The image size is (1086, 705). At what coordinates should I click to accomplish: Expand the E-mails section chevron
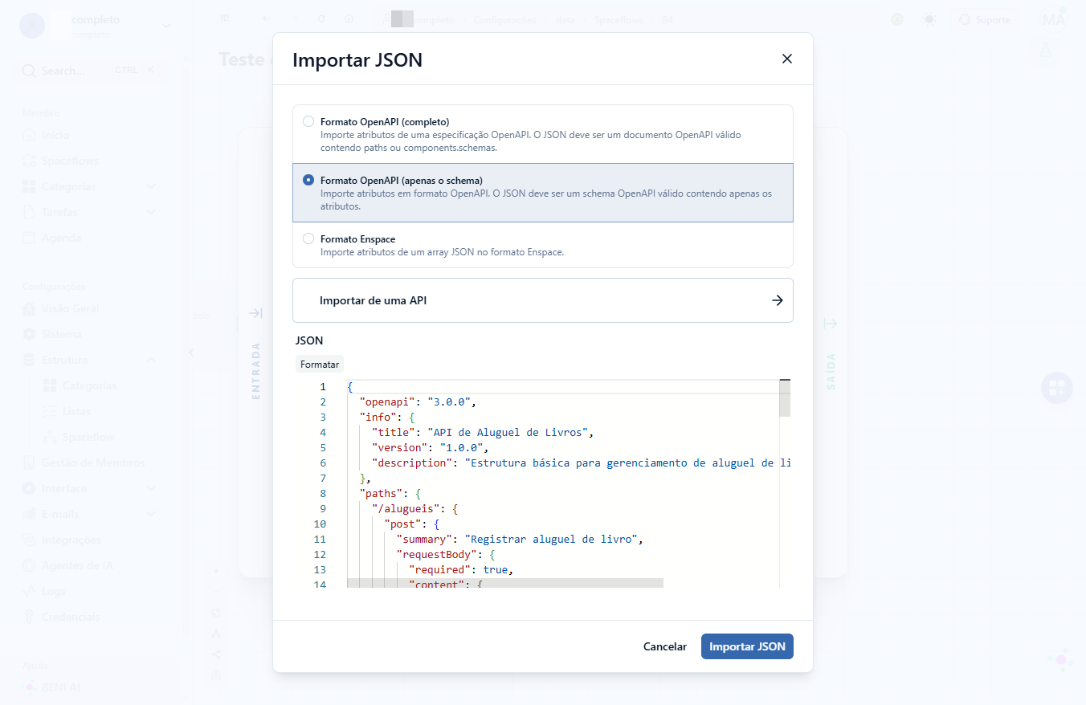click(x=151, y=514)
